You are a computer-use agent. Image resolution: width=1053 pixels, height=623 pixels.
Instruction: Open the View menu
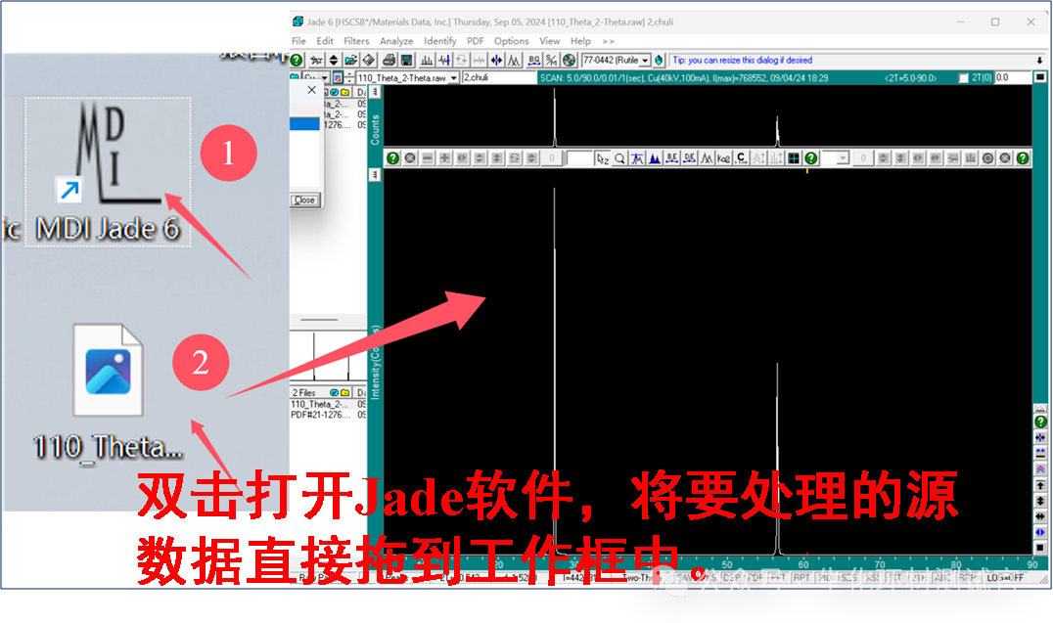[x=549, y=41]
